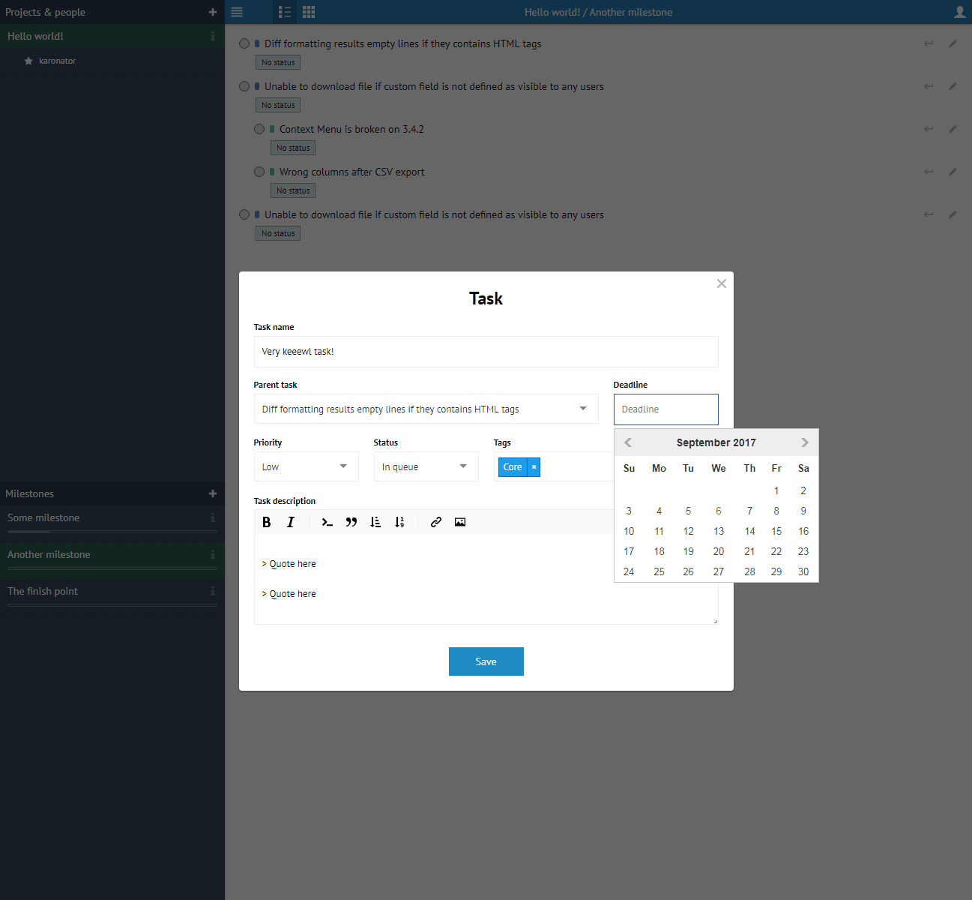Screen dimensions: 972x900
Task: Open the Parent task dropdown
Action: coord(426,409)
